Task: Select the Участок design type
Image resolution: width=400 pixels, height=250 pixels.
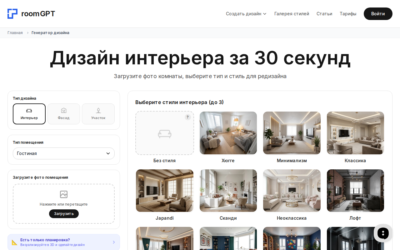Action: 98,114
